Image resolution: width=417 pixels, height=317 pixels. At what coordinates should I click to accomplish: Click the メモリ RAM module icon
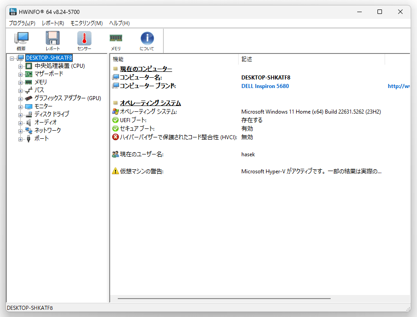(116, 38)
